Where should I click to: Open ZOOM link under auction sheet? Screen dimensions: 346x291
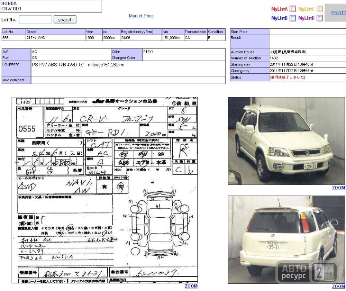(x=191, y=286)
